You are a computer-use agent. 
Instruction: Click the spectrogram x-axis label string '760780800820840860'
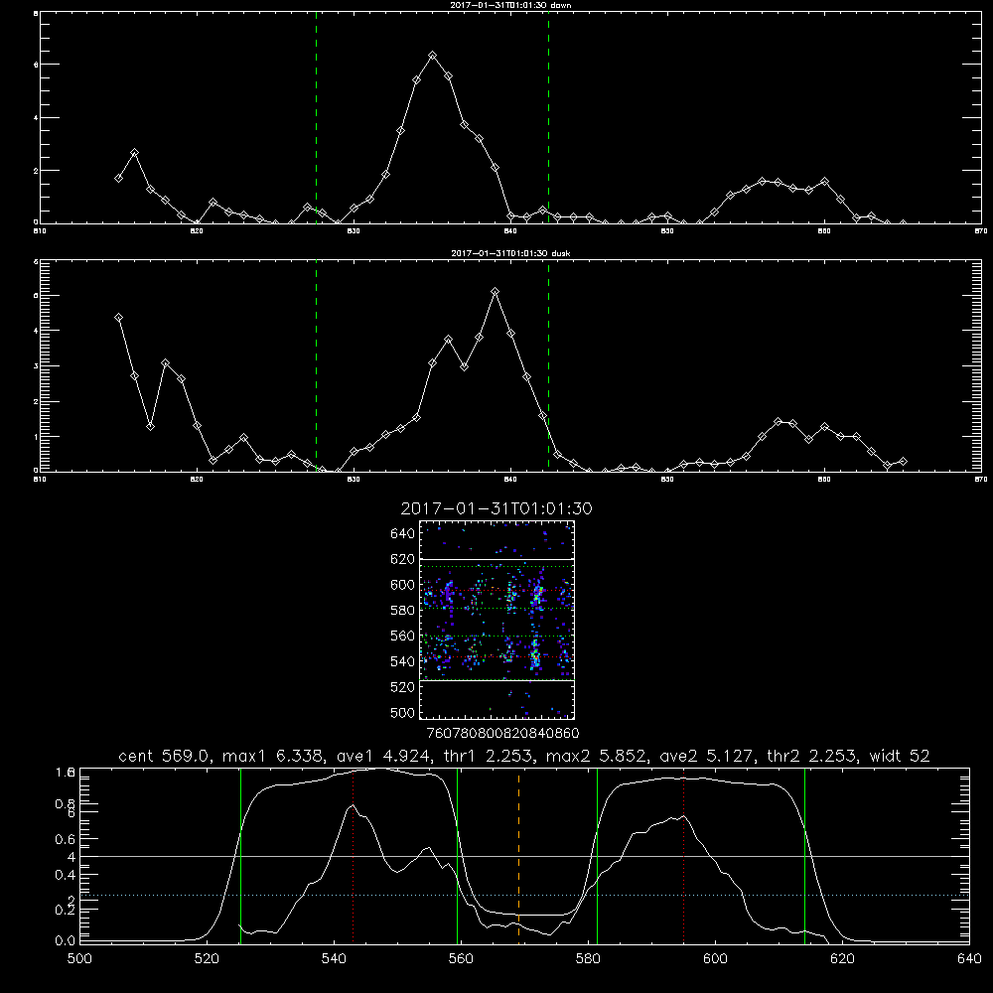pyautogui.click(x=502, y=733)
